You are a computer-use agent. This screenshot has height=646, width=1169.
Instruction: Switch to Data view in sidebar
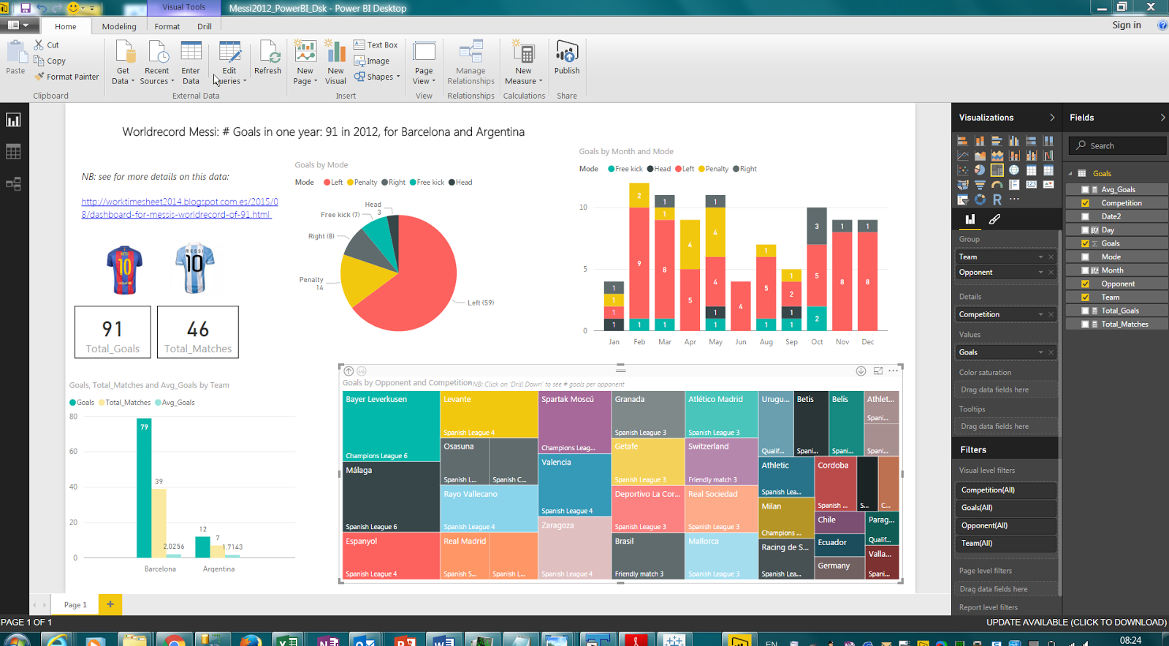pyautogui.click(x=13, y=152)
